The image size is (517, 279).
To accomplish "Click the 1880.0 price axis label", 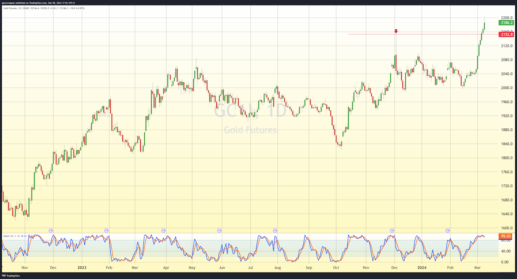I will coord(506,130).
